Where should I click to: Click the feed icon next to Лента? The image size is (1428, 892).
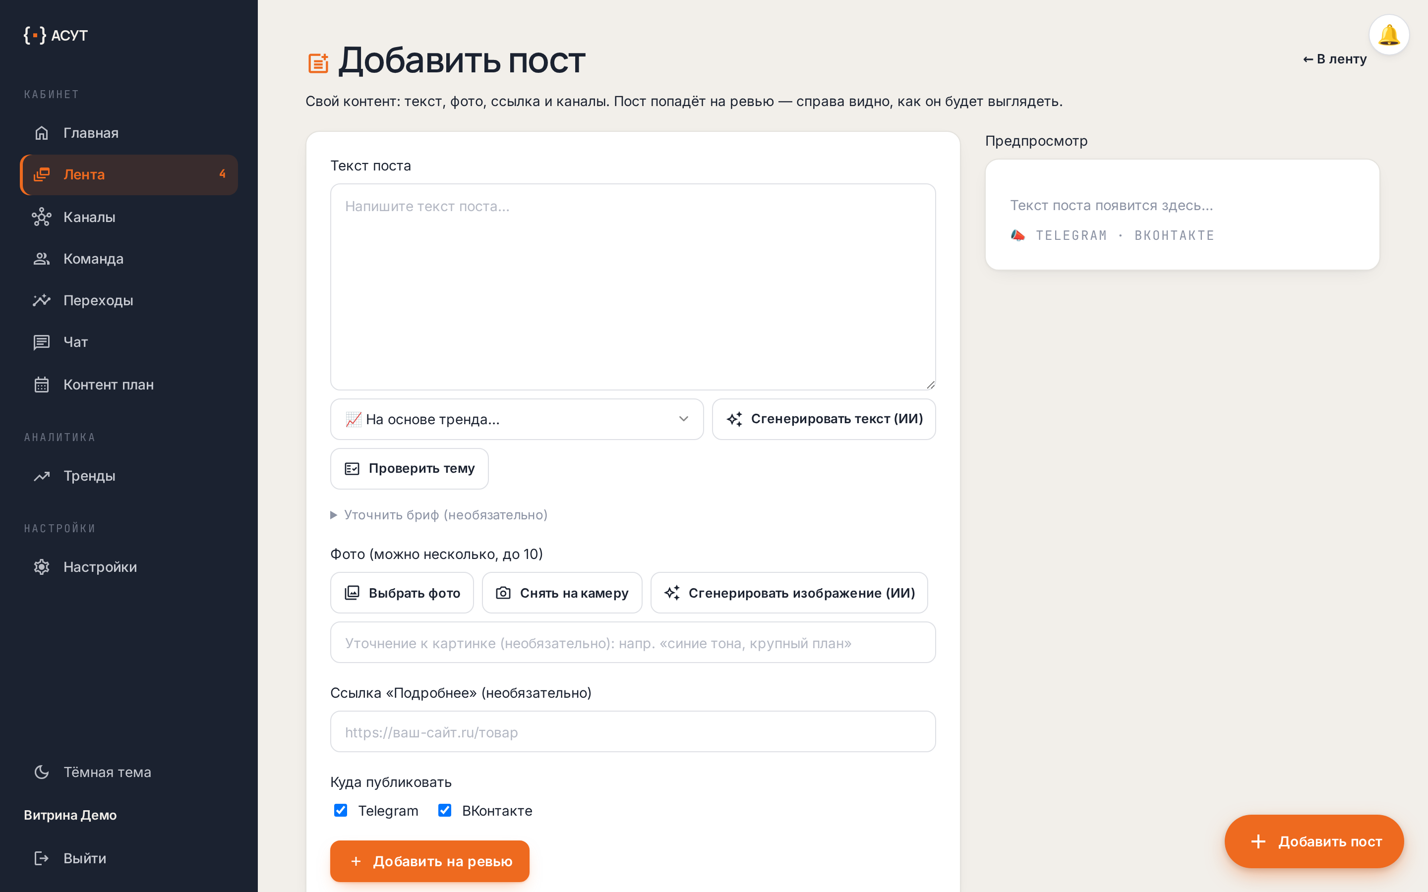tap(41, 174)
